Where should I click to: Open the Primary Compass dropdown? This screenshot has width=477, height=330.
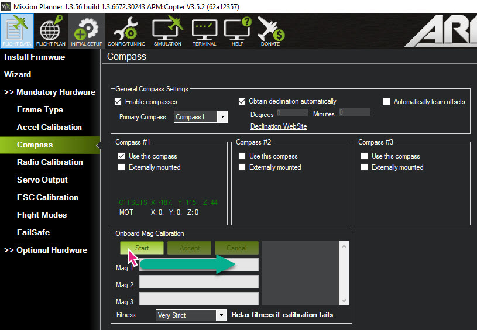(222, 117)
